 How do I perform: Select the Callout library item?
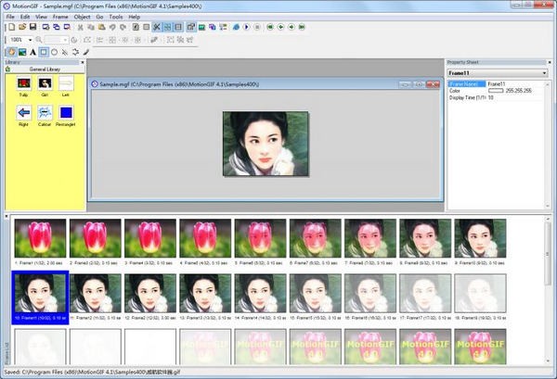tap(45, 113)
